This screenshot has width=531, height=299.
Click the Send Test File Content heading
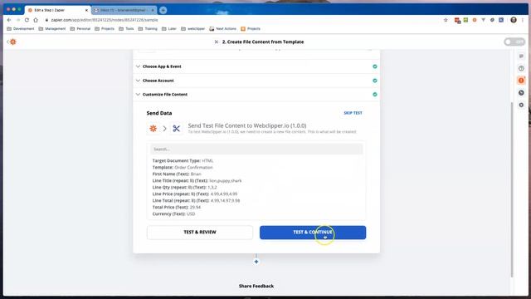point(247,125)
